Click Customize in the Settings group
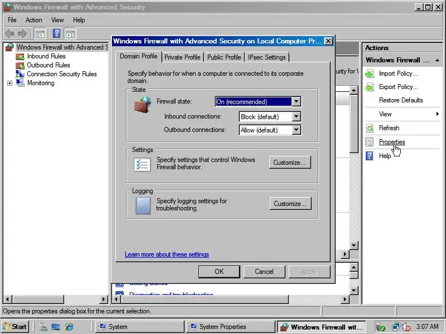Image resolution: width=446 pixels, height=334 pixels. 290,162
